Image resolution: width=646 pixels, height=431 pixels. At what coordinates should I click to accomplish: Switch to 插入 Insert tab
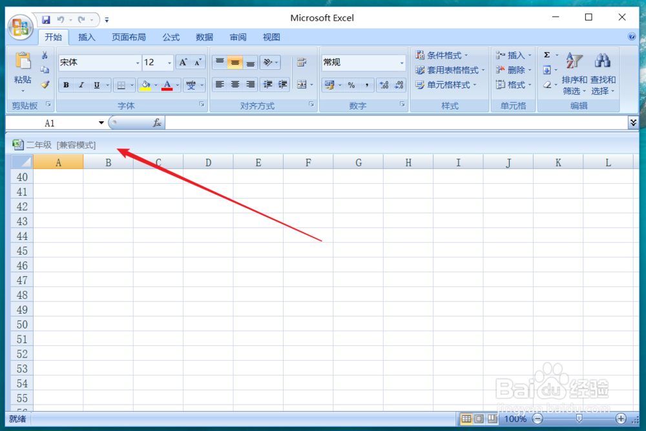[x=87, y=37]
